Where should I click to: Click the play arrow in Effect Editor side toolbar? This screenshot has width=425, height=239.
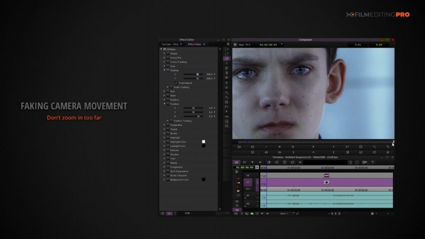(227, 112)
